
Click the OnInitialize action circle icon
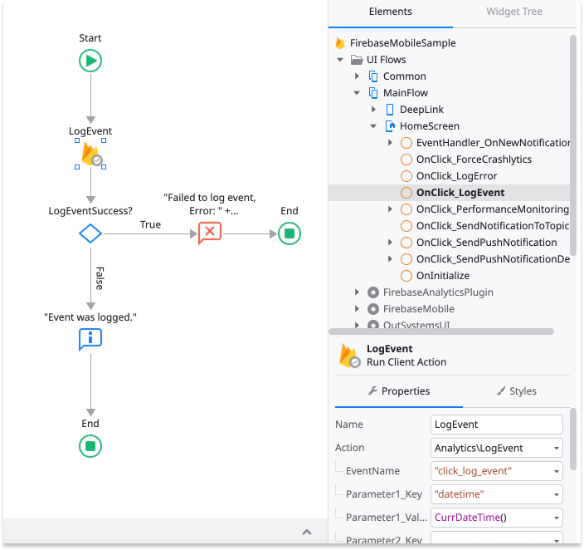[406, 276]
